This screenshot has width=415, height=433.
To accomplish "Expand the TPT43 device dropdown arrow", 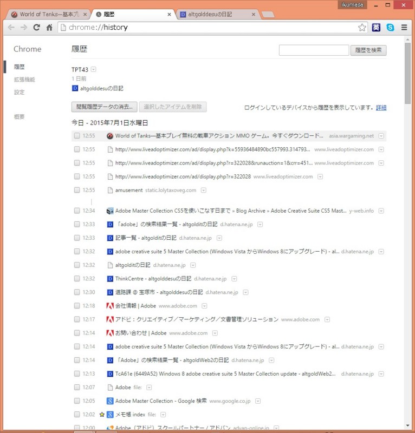I will coord(93,69).
